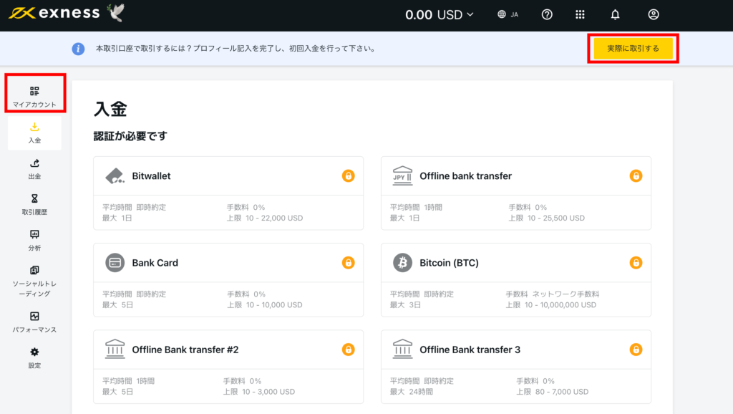Click the 10 - 10,000 USD limit text

tap(274, 305)
